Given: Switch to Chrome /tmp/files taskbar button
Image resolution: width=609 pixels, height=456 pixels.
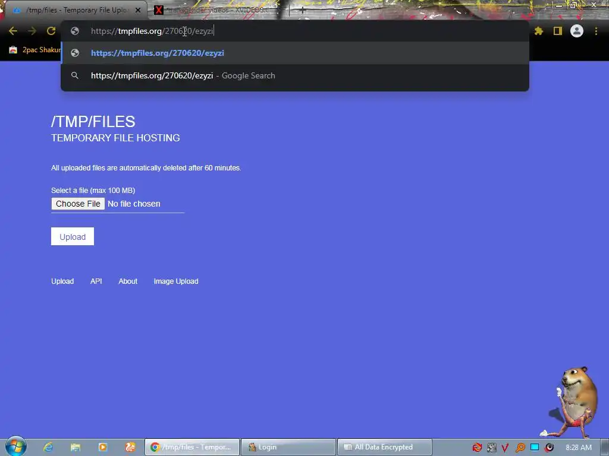Looking at the screenshot, I should click(x=192, y=447).
